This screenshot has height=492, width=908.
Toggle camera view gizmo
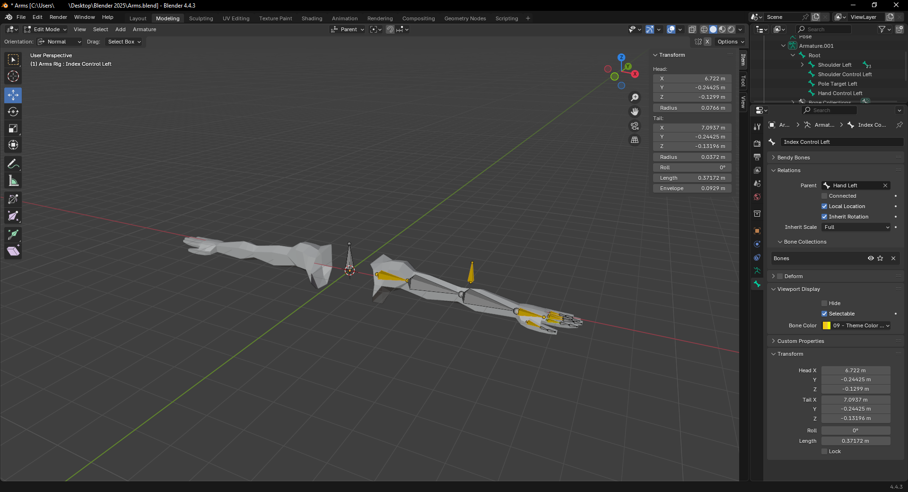pyautogui.click(x=635, y=126)
